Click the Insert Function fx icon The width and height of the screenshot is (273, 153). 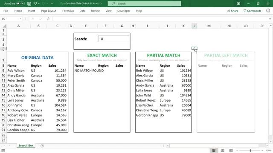pyautogui.click(x=48, y=19)
